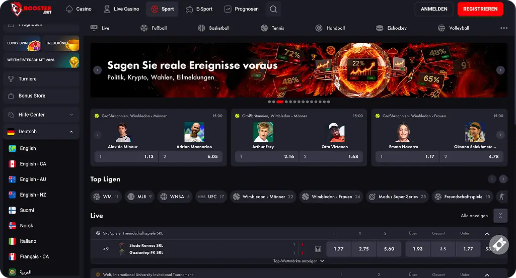Viewport: 516px width, 278px height.
Task: Bet on Alex de Minaur at 1.13
Action: 126,157
